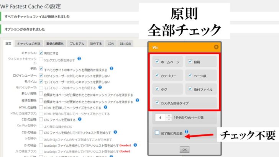Viewport: 279px width, 157px height.
Task: Click the disabled HTML の圧縮プラス checkbox
Action: pos(41,113)
